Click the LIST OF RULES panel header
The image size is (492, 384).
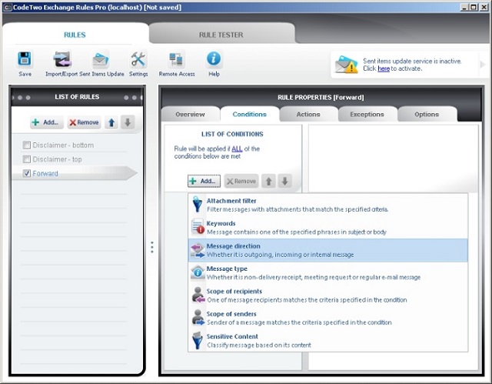[77, 97]
